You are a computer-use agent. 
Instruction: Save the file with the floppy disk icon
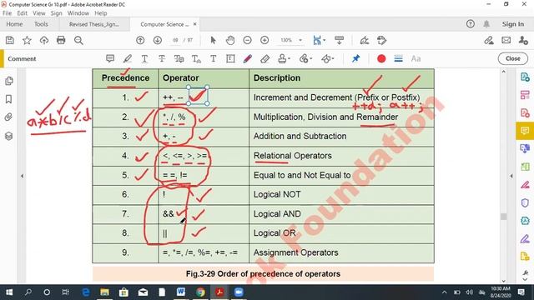click(x=10, y=40)
